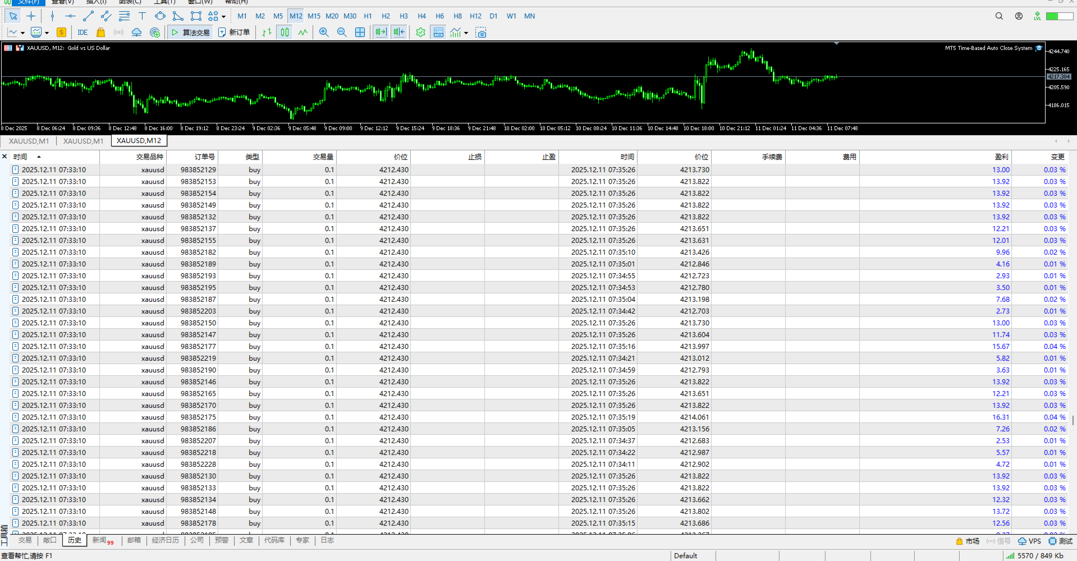The height and width of the screenshot is (561, 1077).
Task: Open the Market shopping bag icon
Action: coord(100,33)
